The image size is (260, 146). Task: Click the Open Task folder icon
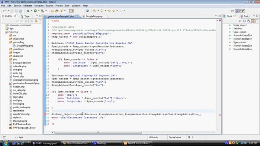click(x=57, y=11)
